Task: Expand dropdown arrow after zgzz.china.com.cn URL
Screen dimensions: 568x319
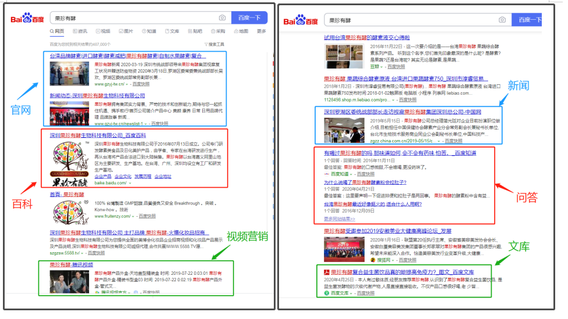Action: pyautogui.click(x=439, y=141)
